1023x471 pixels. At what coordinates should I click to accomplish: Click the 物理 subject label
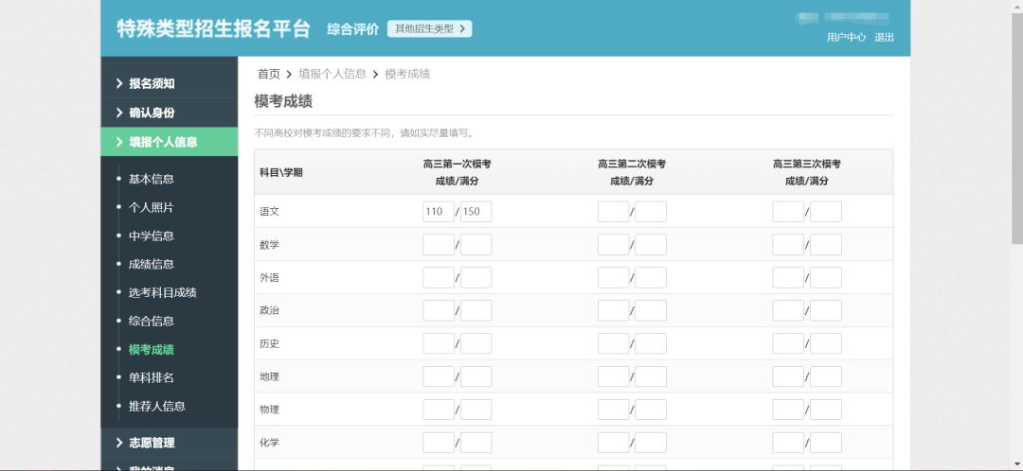click(x=269, y=410)
